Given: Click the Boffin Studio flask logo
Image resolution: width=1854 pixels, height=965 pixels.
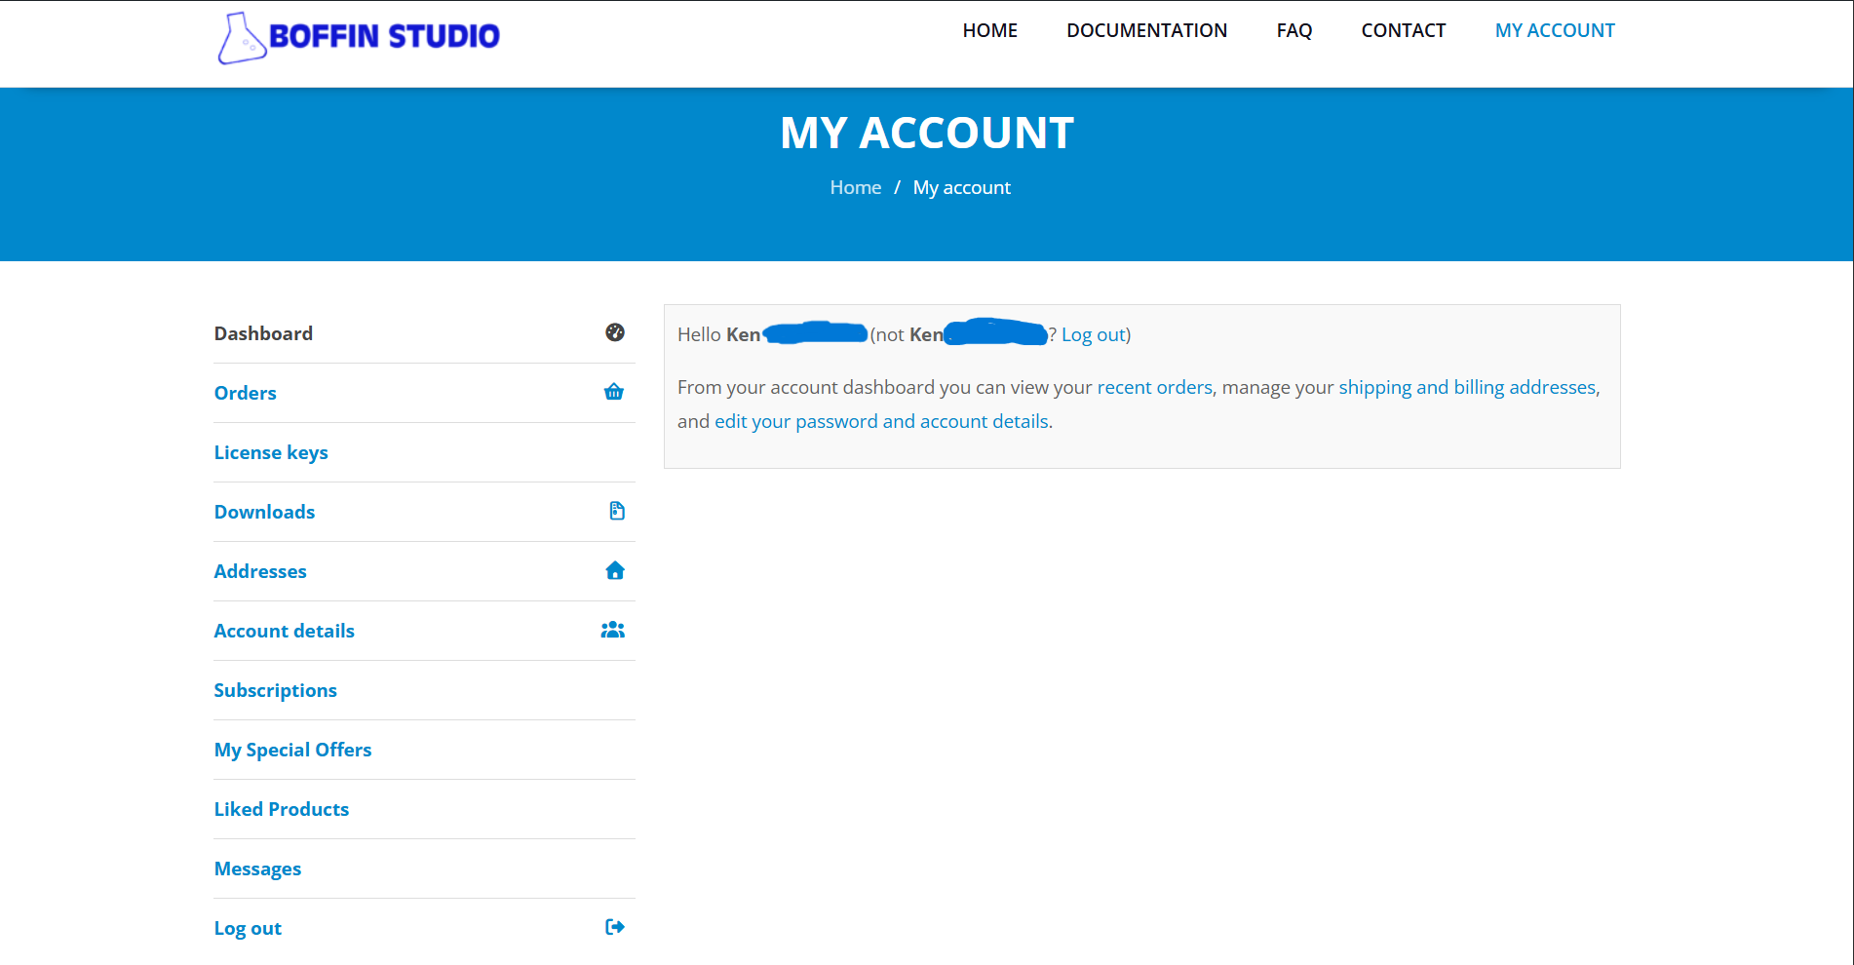Looking at the screenshot, I should pyautogui.click(x=242, y=38).
